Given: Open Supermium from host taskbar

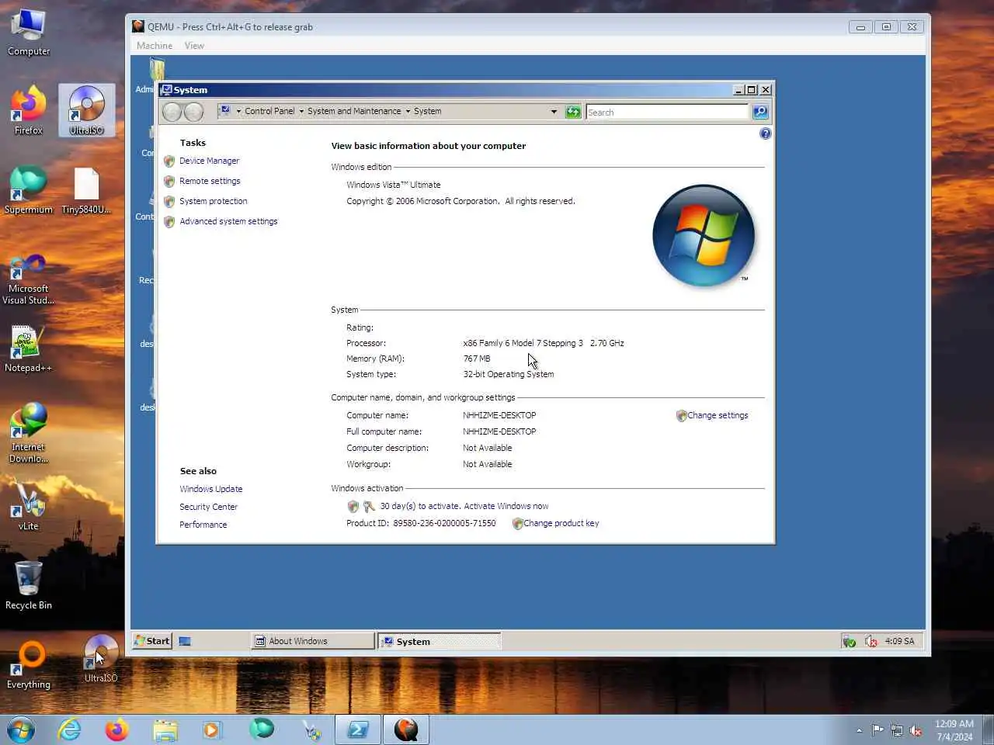Looking at the screenshot, I should pyautogui.click(x=262, y=729).
